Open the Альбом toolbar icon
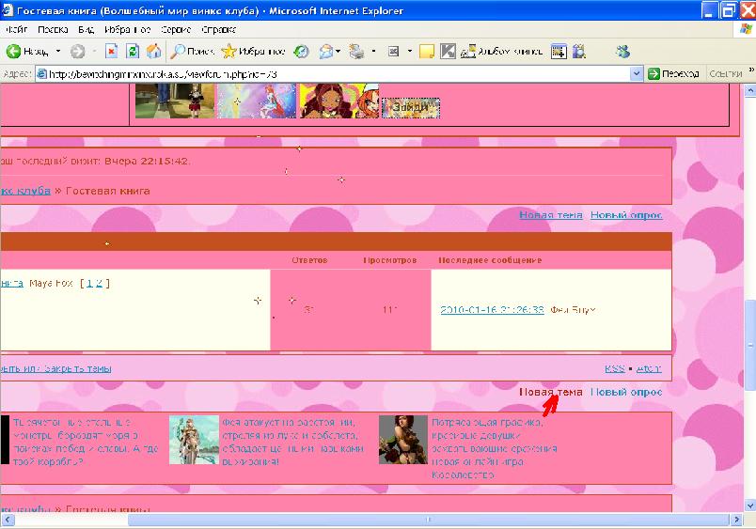Image resolution: width=756 pixels, height=529 pixels. 468,51
